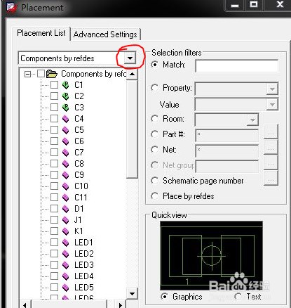Switch to Advanced Settings tab
Viewport: 291px width, 308px height.
pos(105,34)
